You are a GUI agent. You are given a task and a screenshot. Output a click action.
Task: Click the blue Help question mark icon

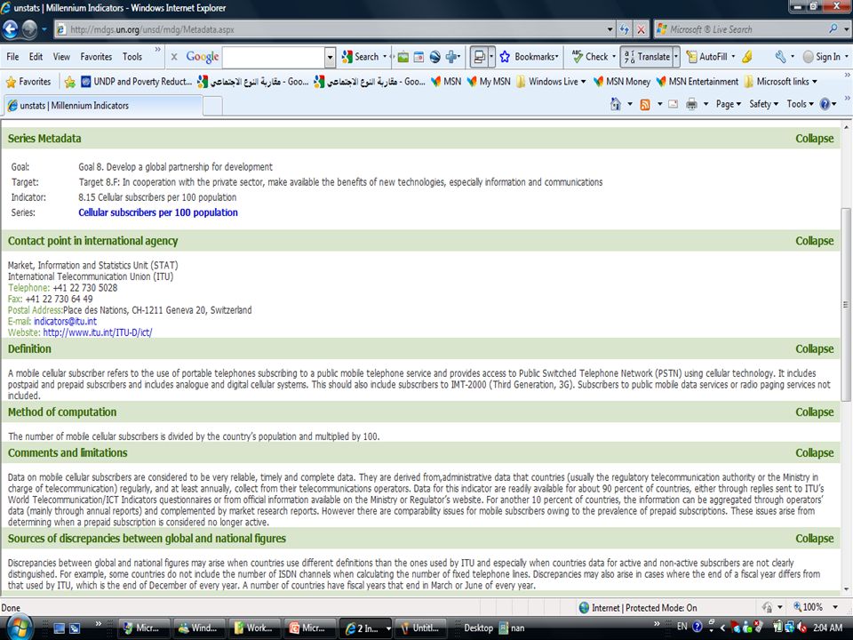825,104
